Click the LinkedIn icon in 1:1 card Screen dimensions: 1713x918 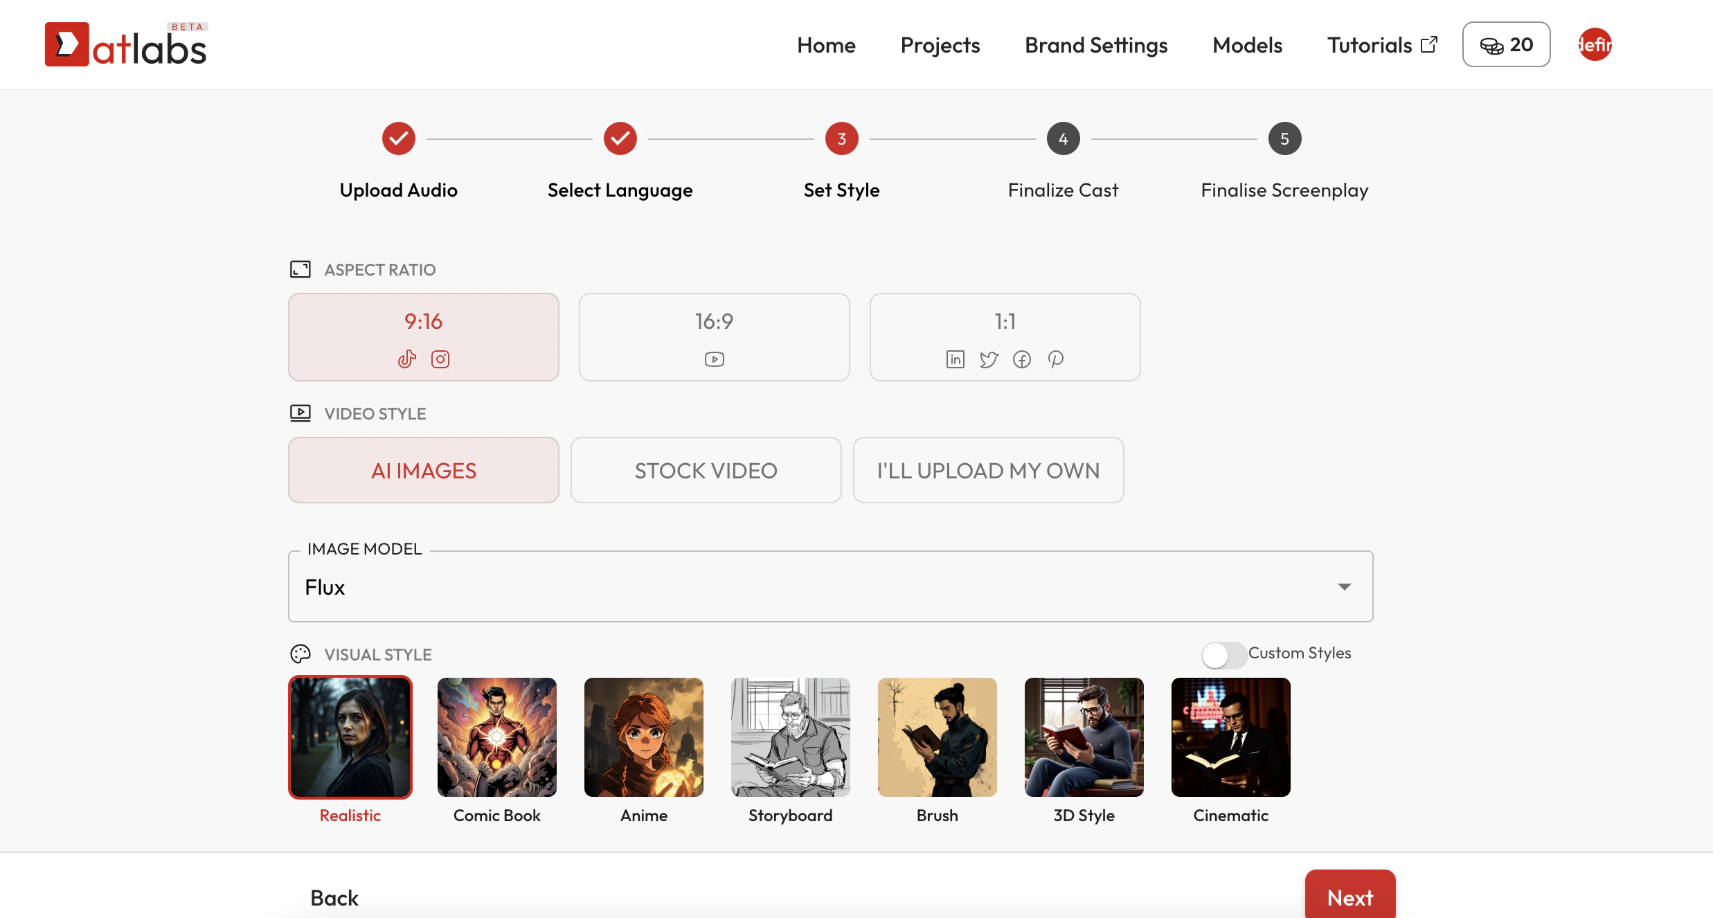tap(955, 359)
